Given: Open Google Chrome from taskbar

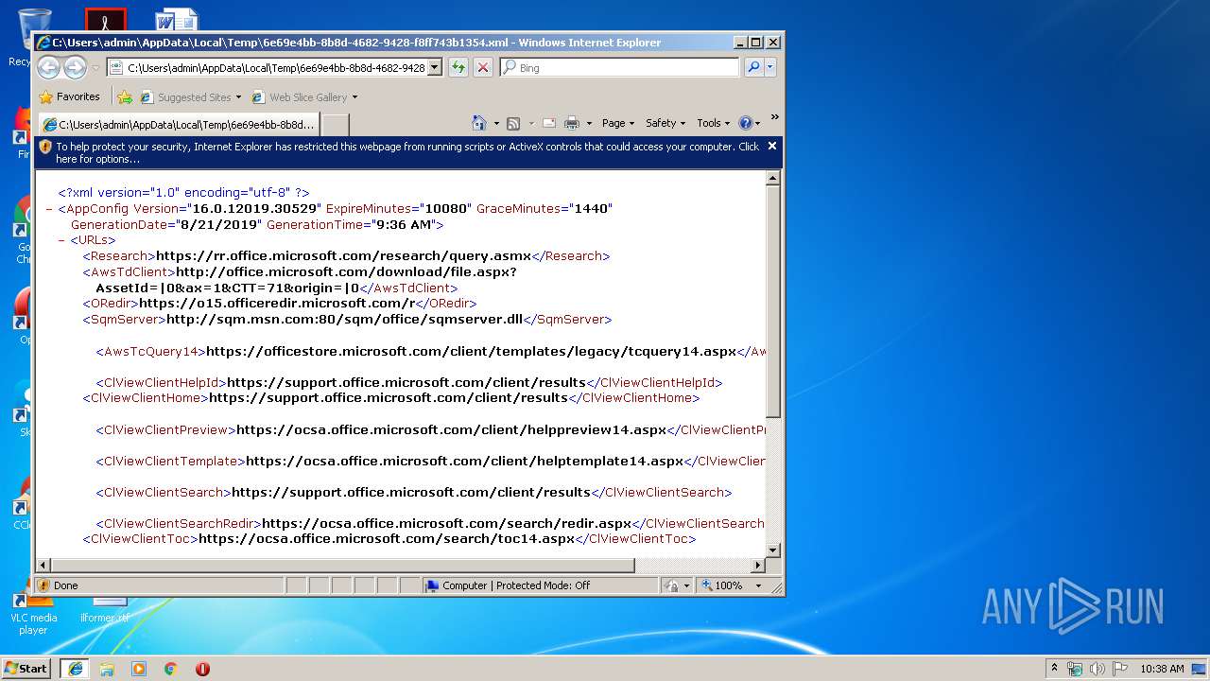Looking at the screenshot, I should click(170, 669).
